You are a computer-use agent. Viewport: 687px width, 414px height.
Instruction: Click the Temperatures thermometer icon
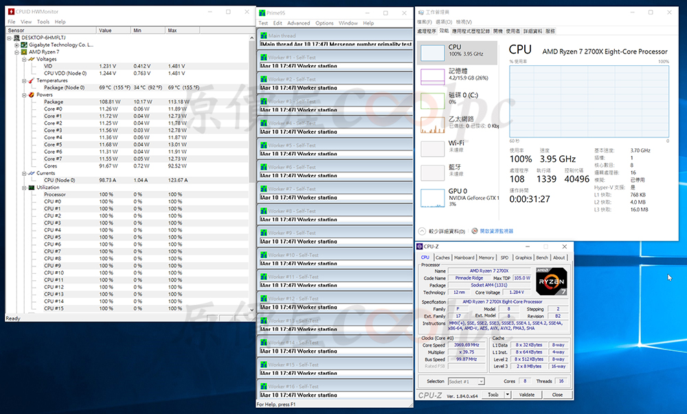pos(32,80)
